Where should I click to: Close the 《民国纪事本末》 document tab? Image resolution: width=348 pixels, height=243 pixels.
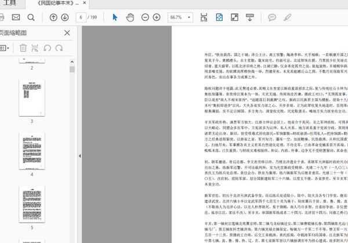85,3
